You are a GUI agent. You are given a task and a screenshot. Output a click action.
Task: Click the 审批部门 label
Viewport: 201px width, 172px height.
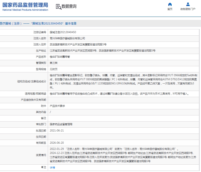(x=41, y=124)
